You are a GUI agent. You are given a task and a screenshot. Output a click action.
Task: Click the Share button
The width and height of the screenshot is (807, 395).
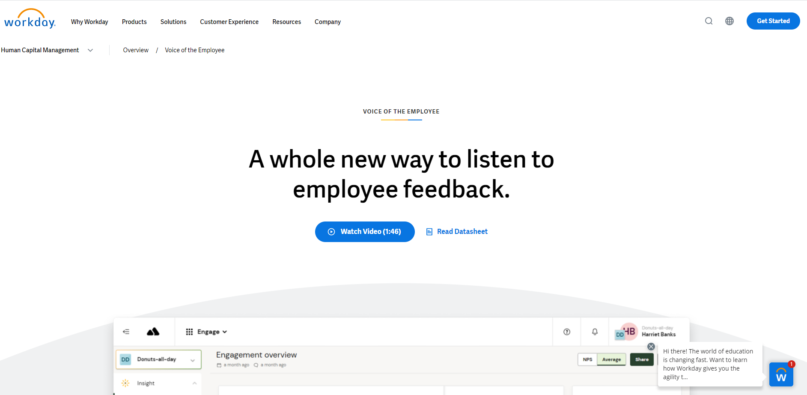coord(642,359)
